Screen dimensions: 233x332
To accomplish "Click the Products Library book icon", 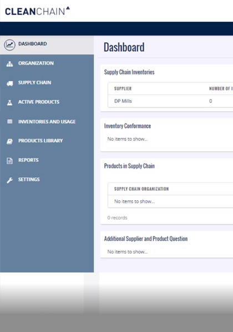I will [x=9, y=141].
